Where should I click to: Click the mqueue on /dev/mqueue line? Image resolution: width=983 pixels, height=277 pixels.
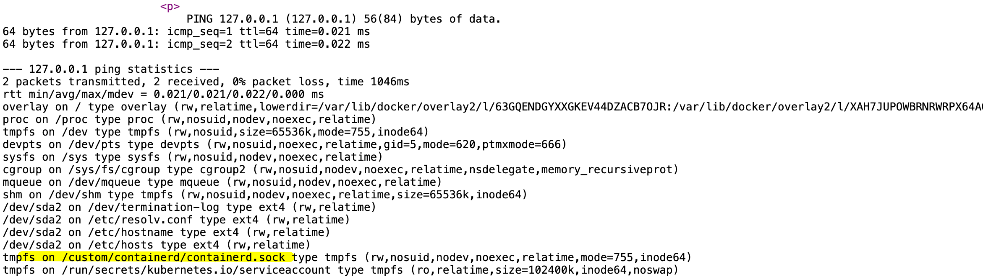(222, 182)
